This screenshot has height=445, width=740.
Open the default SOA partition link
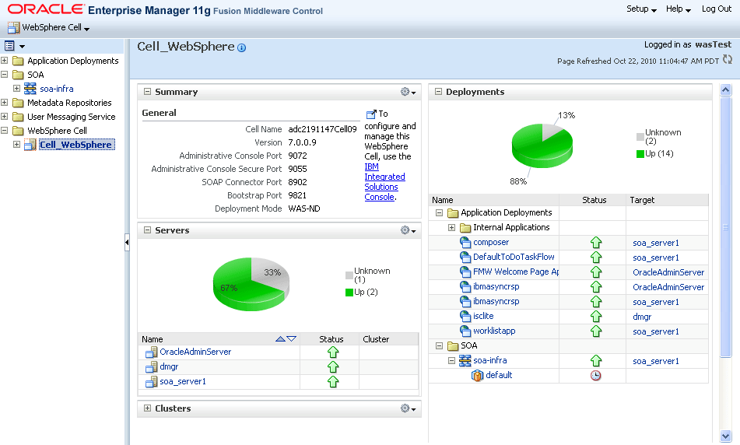pyautogui.click(x=499, y=375)
